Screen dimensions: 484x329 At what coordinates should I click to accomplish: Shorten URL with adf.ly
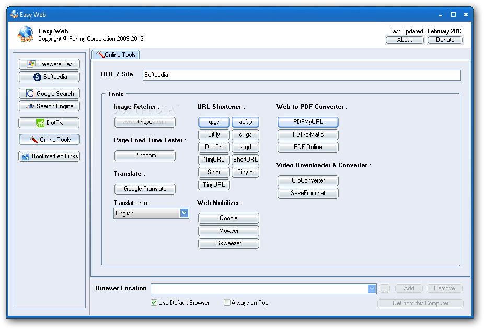pyautogui.click(x=245, y=122)
